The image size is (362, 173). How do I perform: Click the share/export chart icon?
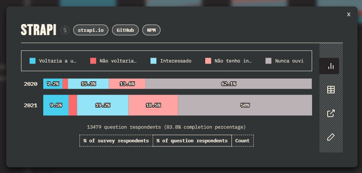point(331,113)
